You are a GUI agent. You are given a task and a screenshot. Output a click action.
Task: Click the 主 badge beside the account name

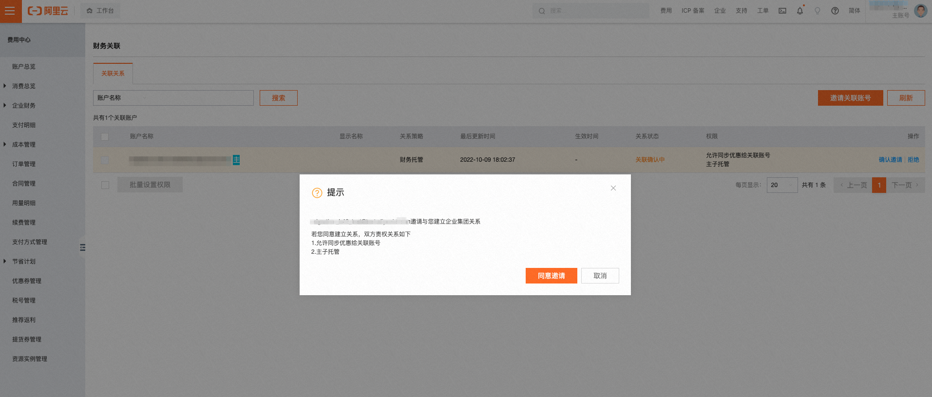coord(236,160)
